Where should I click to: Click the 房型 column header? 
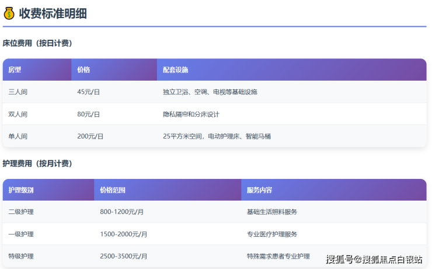tap(15, 70)
